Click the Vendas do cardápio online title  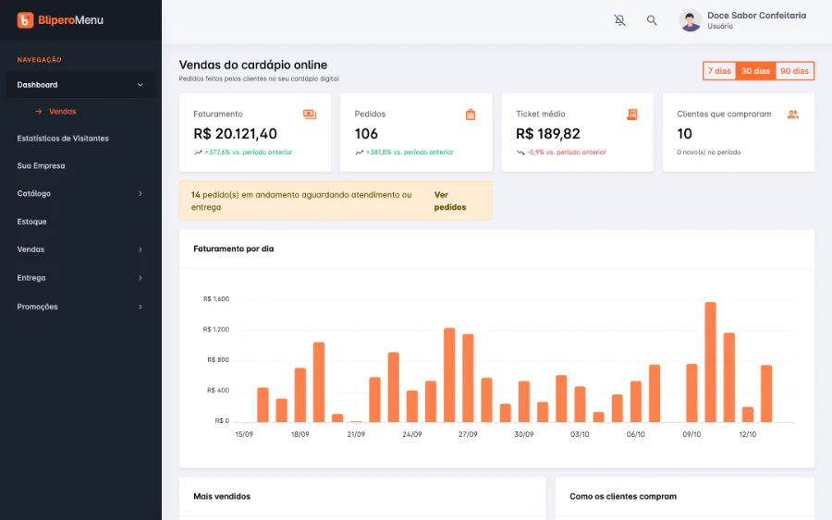pyautogui.click(x=252, y=65)
